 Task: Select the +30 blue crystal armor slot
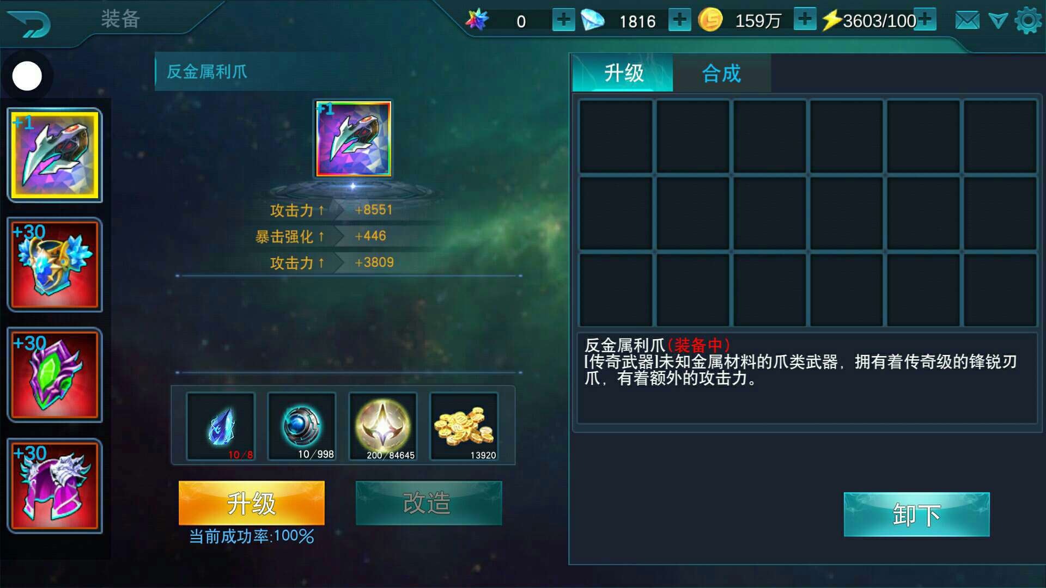tap(54, 265)
